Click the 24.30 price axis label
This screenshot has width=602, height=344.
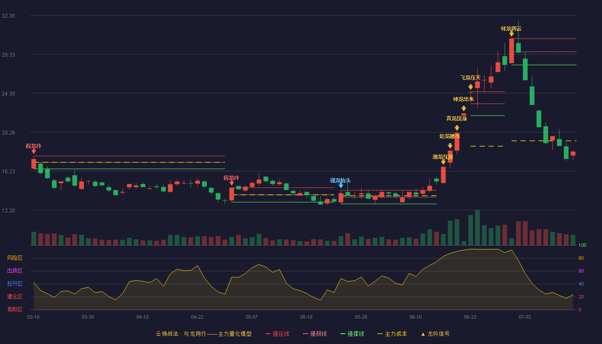(9, 93)
